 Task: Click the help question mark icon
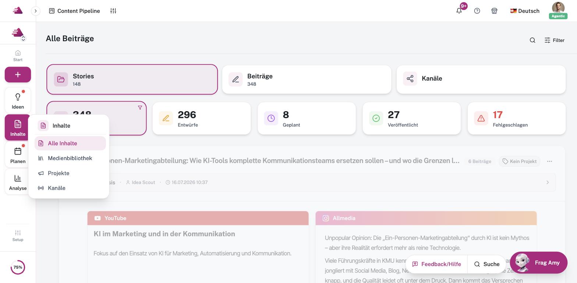point(477,11)
